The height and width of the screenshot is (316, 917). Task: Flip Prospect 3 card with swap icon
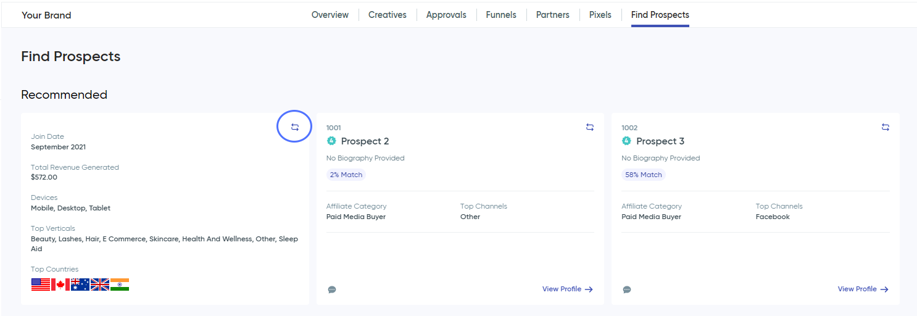[886, 127]
